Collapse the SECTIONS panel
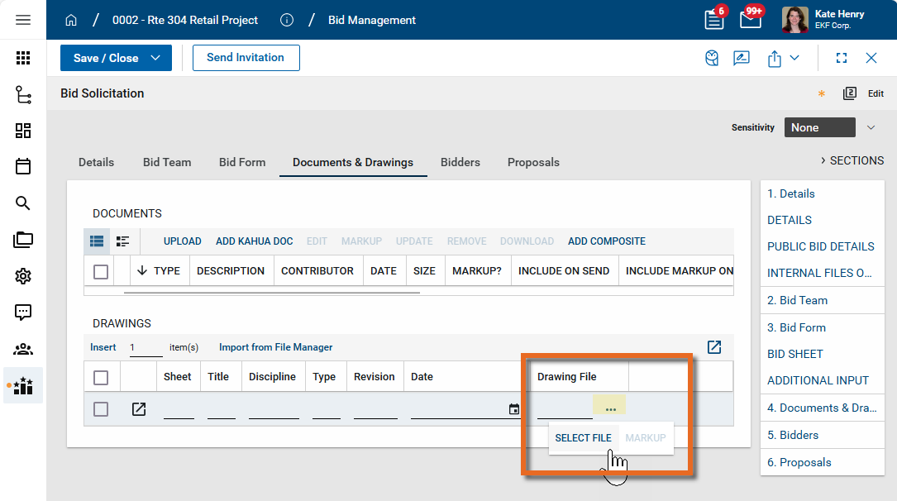 pos(852,160)
